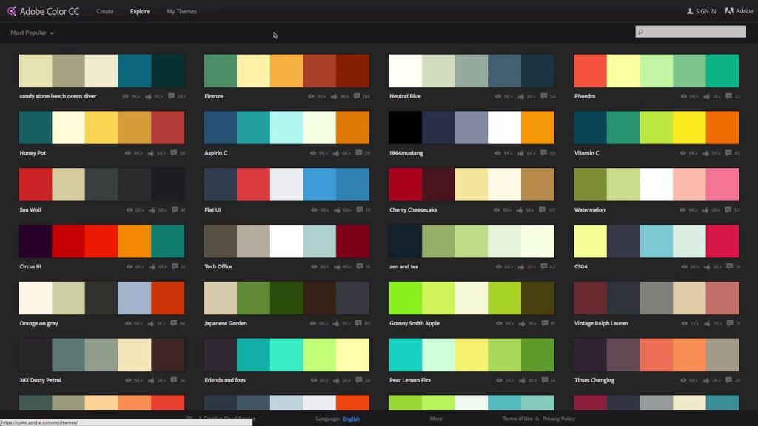The width and height of the screenshot is (758, 426).
Task: Open the Most Popular sort dropdown
Action: (32, 33)
